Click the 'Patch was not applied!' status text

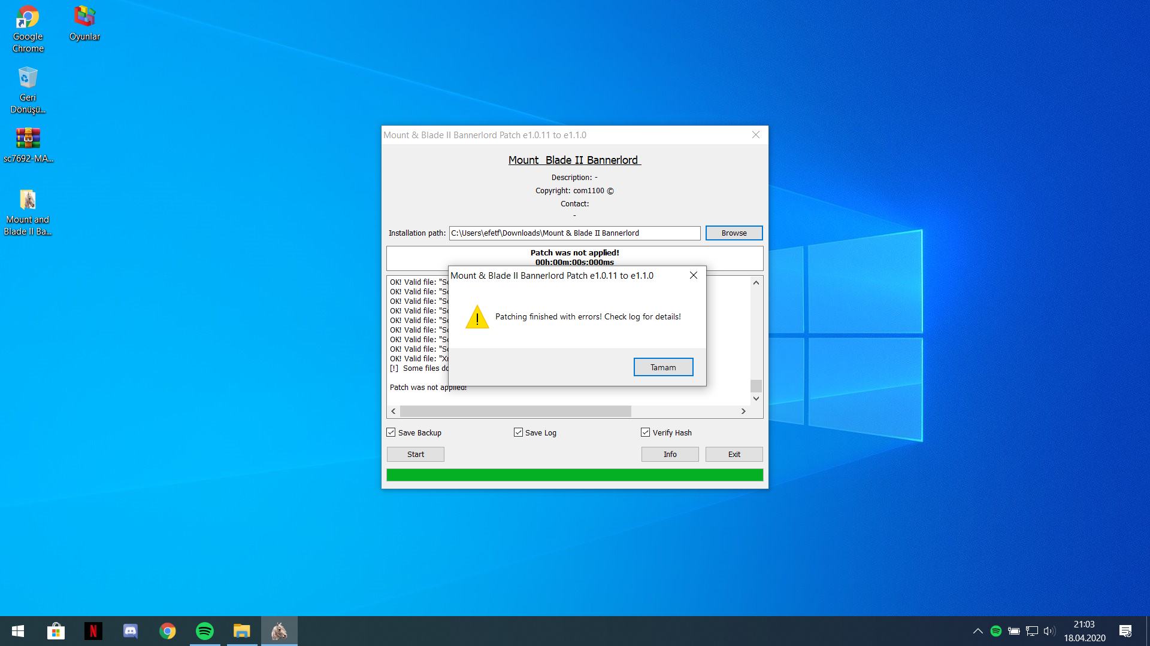pyautogui.click(x=574, y=253)
